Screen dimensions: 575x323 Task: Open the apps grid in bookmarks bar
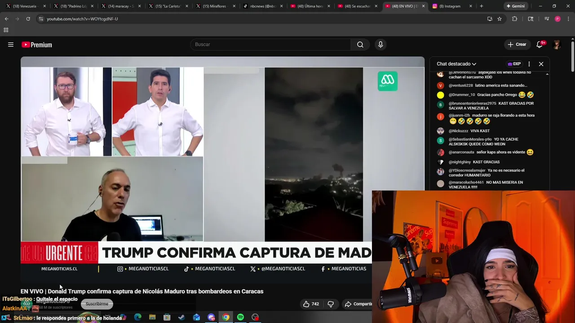[x=6, y=30]
